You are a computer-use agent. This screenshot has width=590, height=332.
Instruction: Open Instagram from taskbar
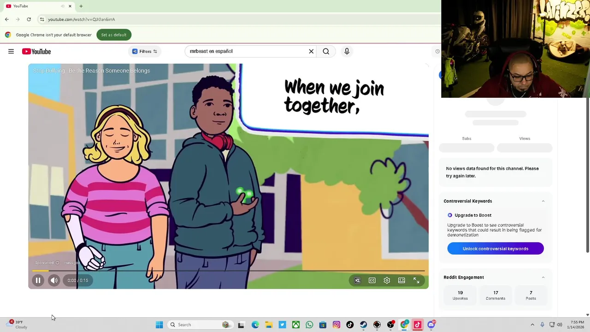(x=336, y=325)
